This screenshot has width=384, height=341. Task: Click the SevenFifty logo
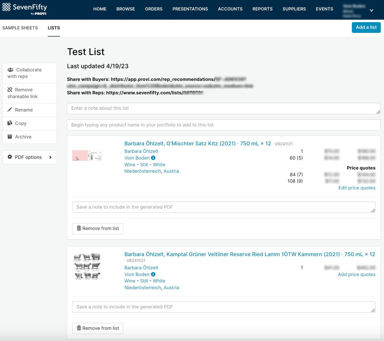24,8
